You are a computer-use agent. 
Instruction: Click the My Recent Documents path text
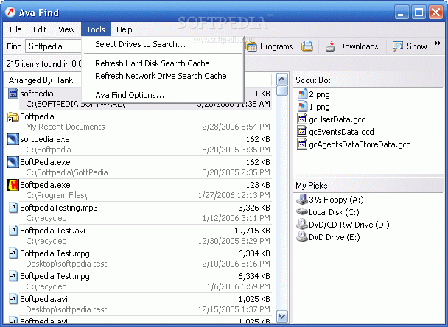tap(66, 127)
